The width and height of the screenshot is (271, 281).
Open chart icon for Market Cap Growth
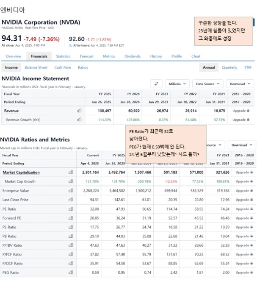coord(71,181)
